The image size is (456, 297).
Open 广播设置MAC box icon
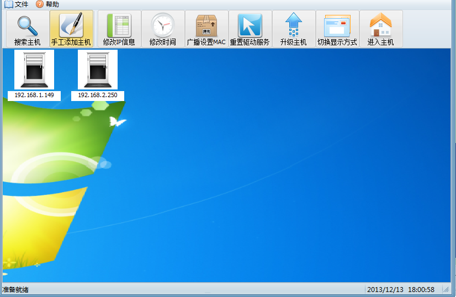pos(206,25)
